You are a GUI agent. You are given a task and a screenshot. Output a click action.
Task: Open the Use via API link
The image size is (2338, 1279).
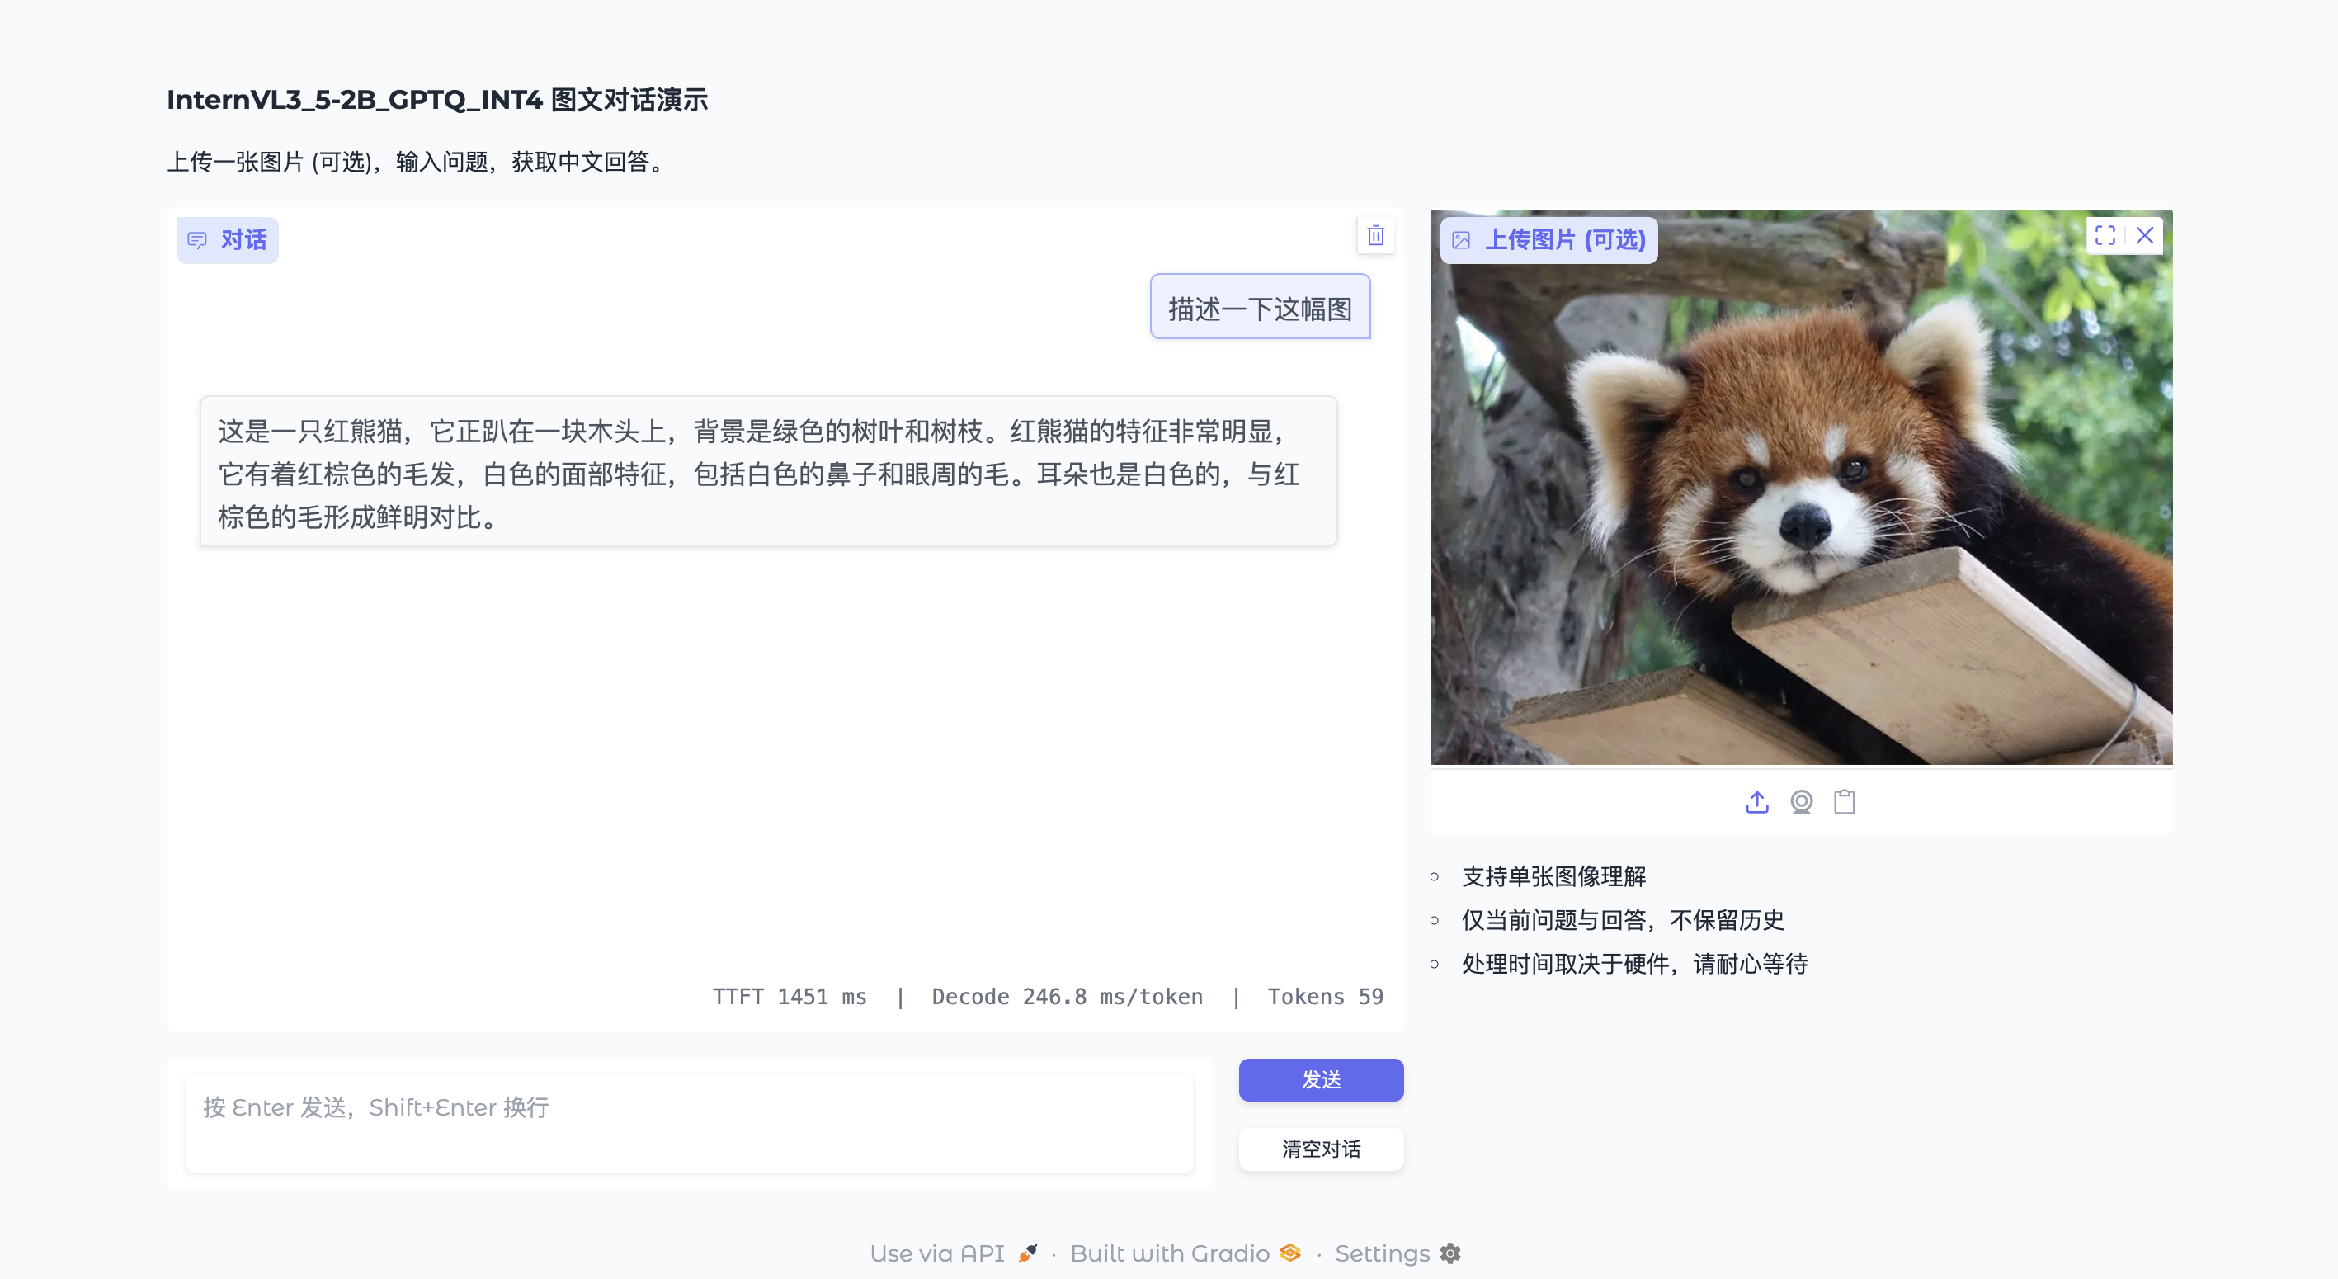(x=937, y=1253)
